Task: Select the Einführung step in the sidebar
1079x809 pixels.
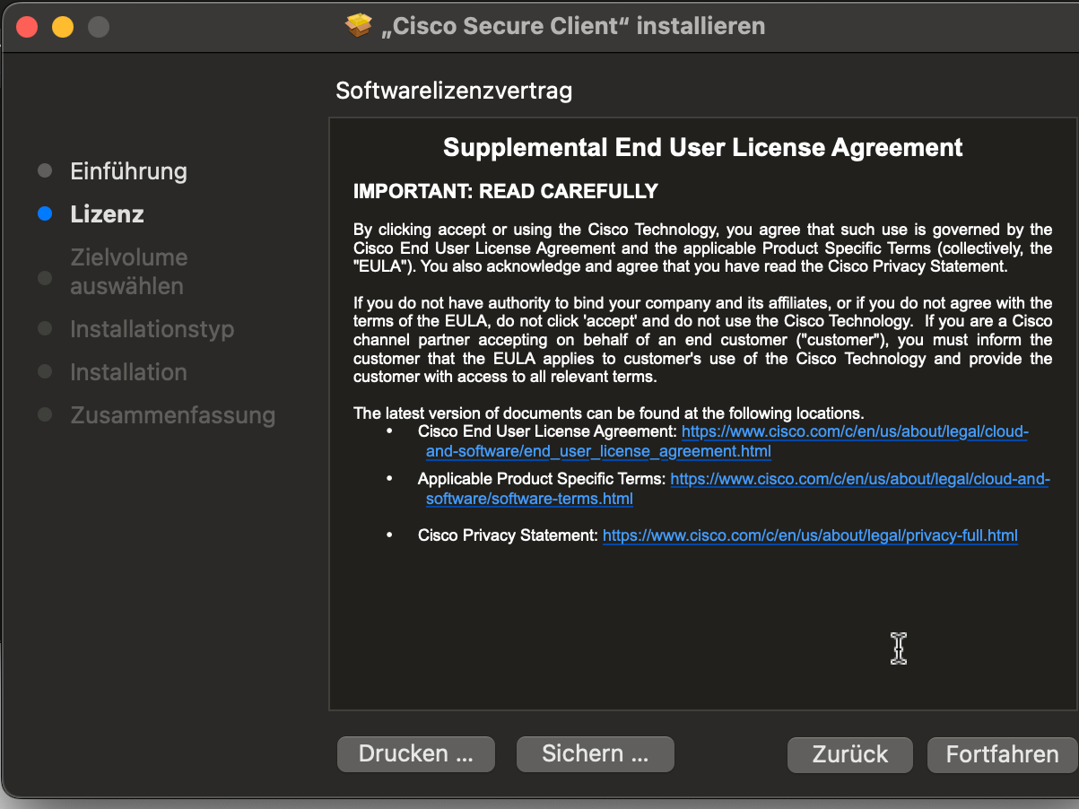Action: [x=128, y=171]
